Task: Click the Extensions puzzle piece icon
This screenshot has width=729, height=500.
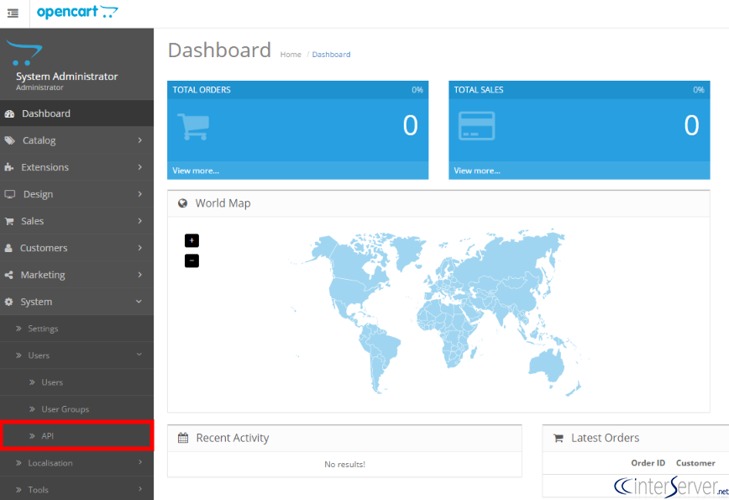Action: point(9,167)
